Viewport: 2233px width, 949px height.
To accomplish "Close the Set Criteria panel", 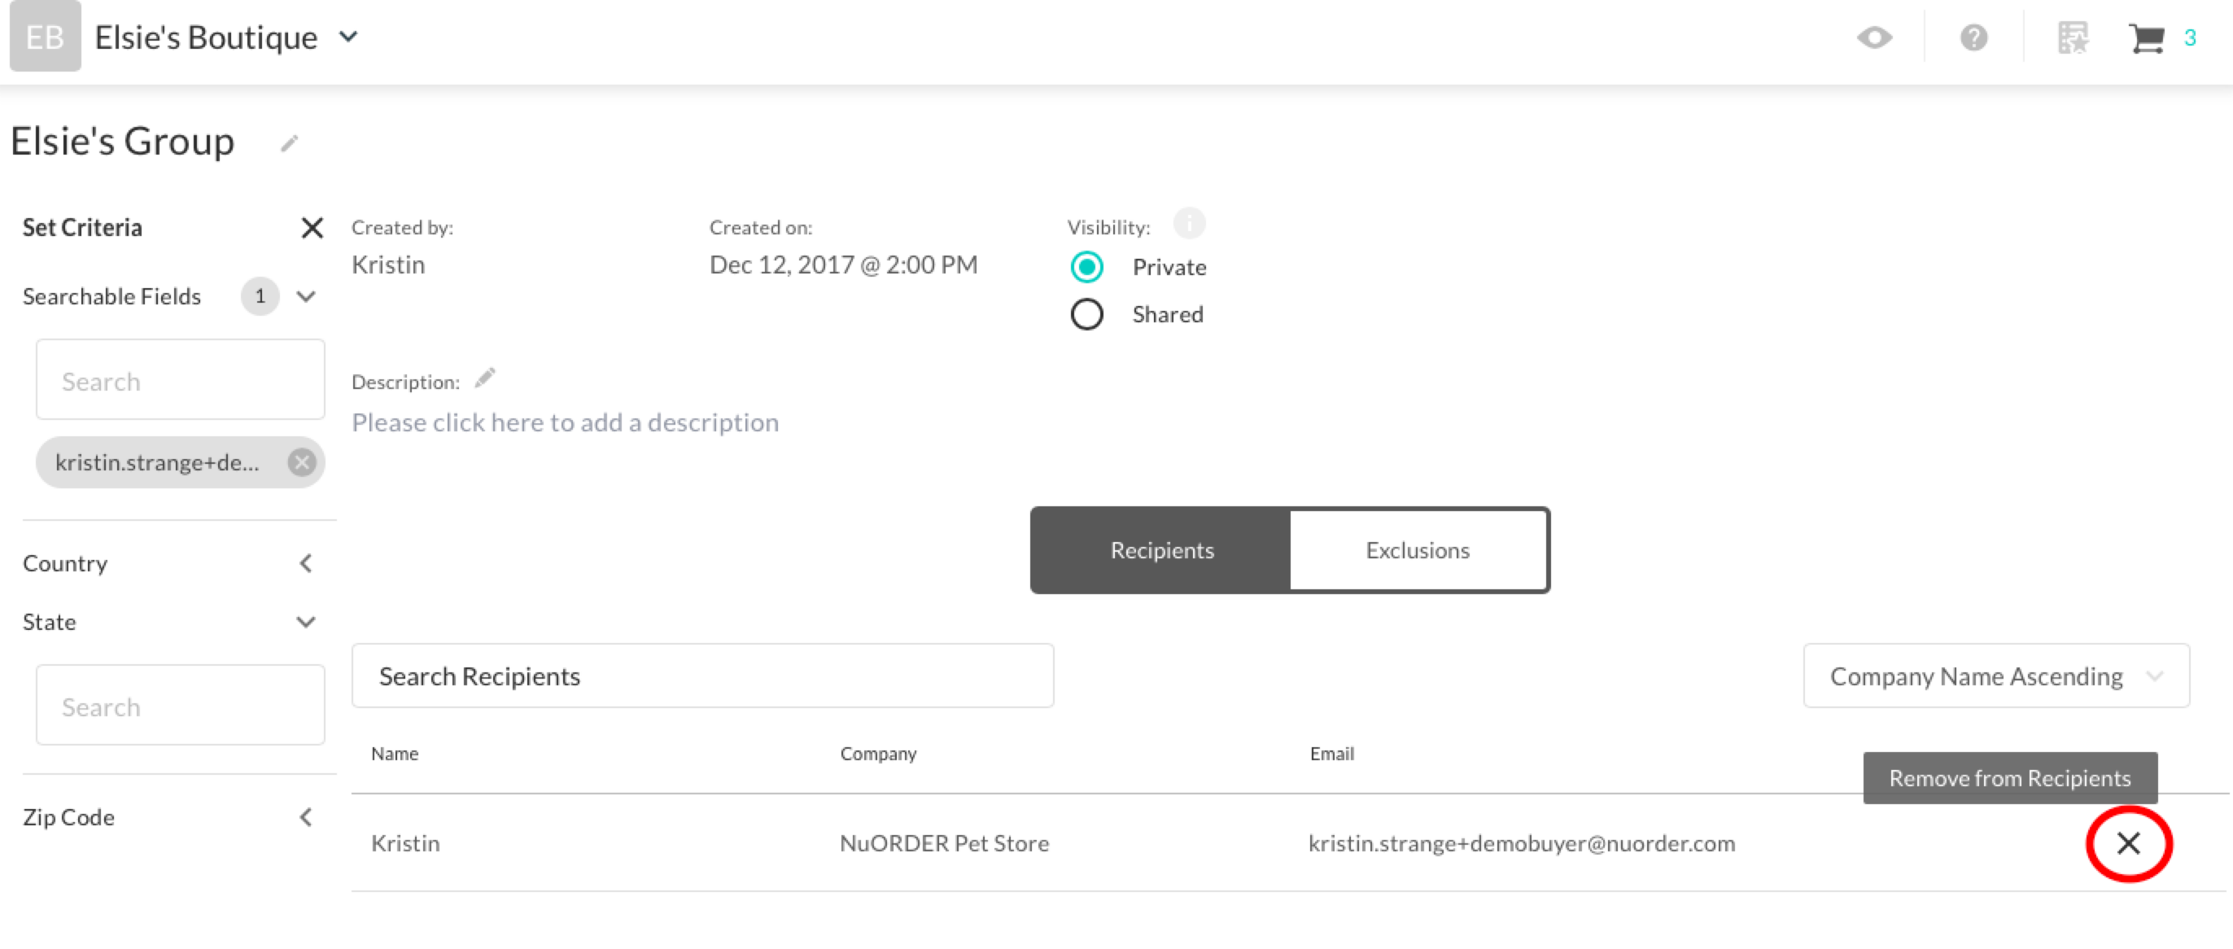I will pyautogui.click(x=312, y=228).
